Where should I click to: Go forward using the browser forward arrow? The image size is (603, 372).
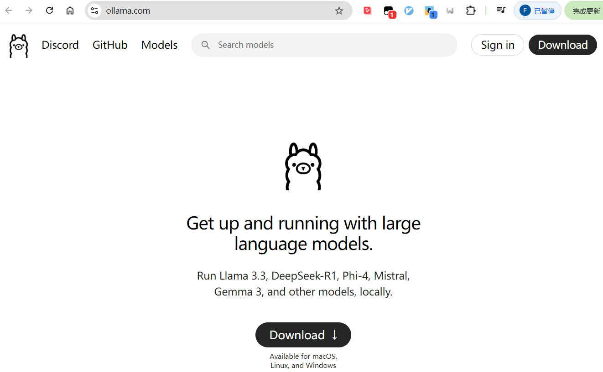coord(29,10)
